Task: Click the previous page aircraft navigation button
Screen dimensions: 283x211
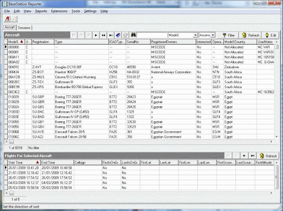Action: tap(81, 35)
